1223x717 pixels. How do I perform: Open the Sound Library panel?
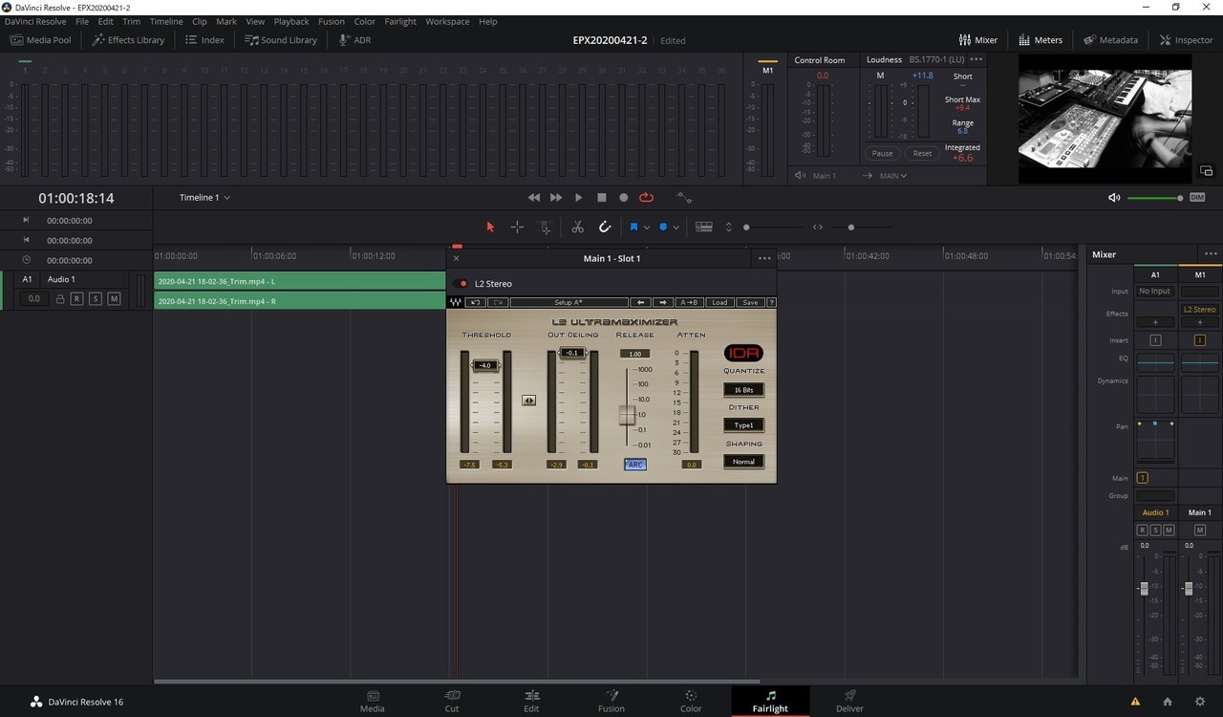tap(281, 40)
